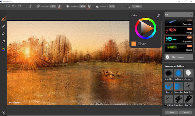Select the Nature brush pack

pos(179,48)
